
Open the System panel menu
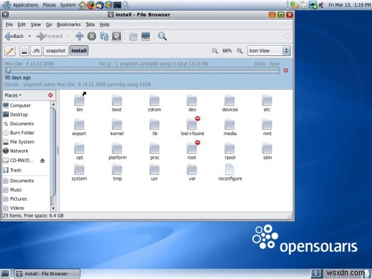[68, 5]
